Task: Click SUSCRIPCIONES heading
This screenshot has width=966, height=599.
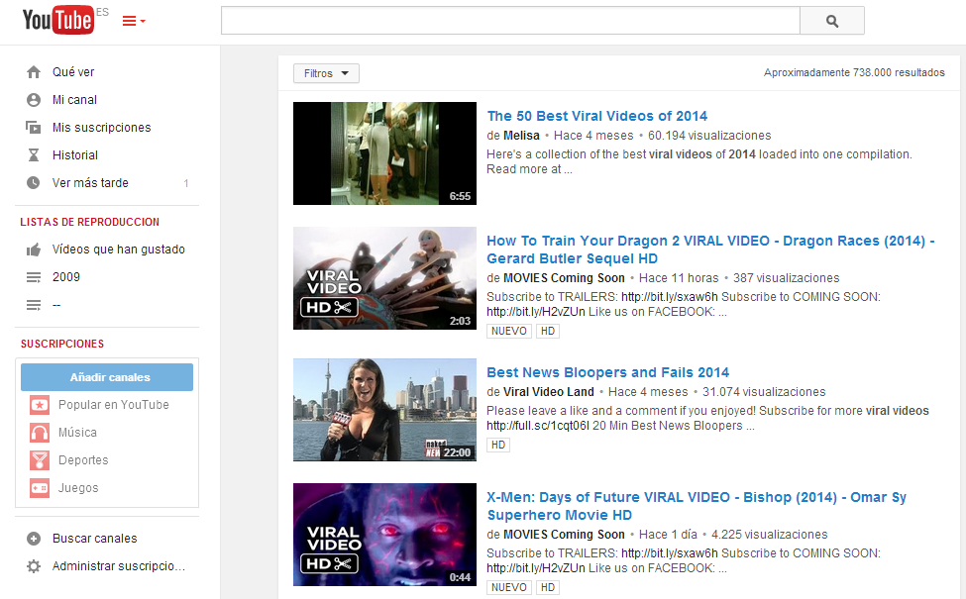Action: [x=62, y=344]
